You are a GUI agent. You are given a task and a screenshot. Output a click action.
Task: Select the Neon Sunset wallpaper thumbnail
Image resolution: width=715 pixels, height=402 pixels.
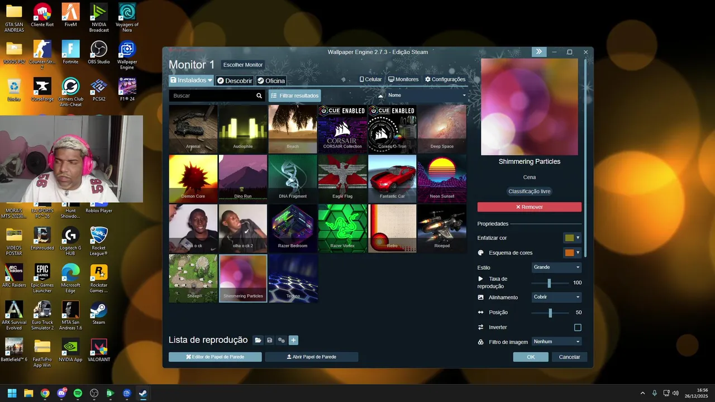pyautogui.click(x=442, y=178)
